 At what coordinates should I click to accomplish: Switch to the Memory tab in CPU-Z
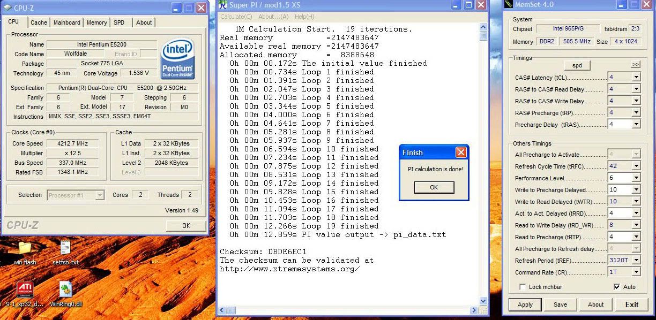click(x=96, y=22)
